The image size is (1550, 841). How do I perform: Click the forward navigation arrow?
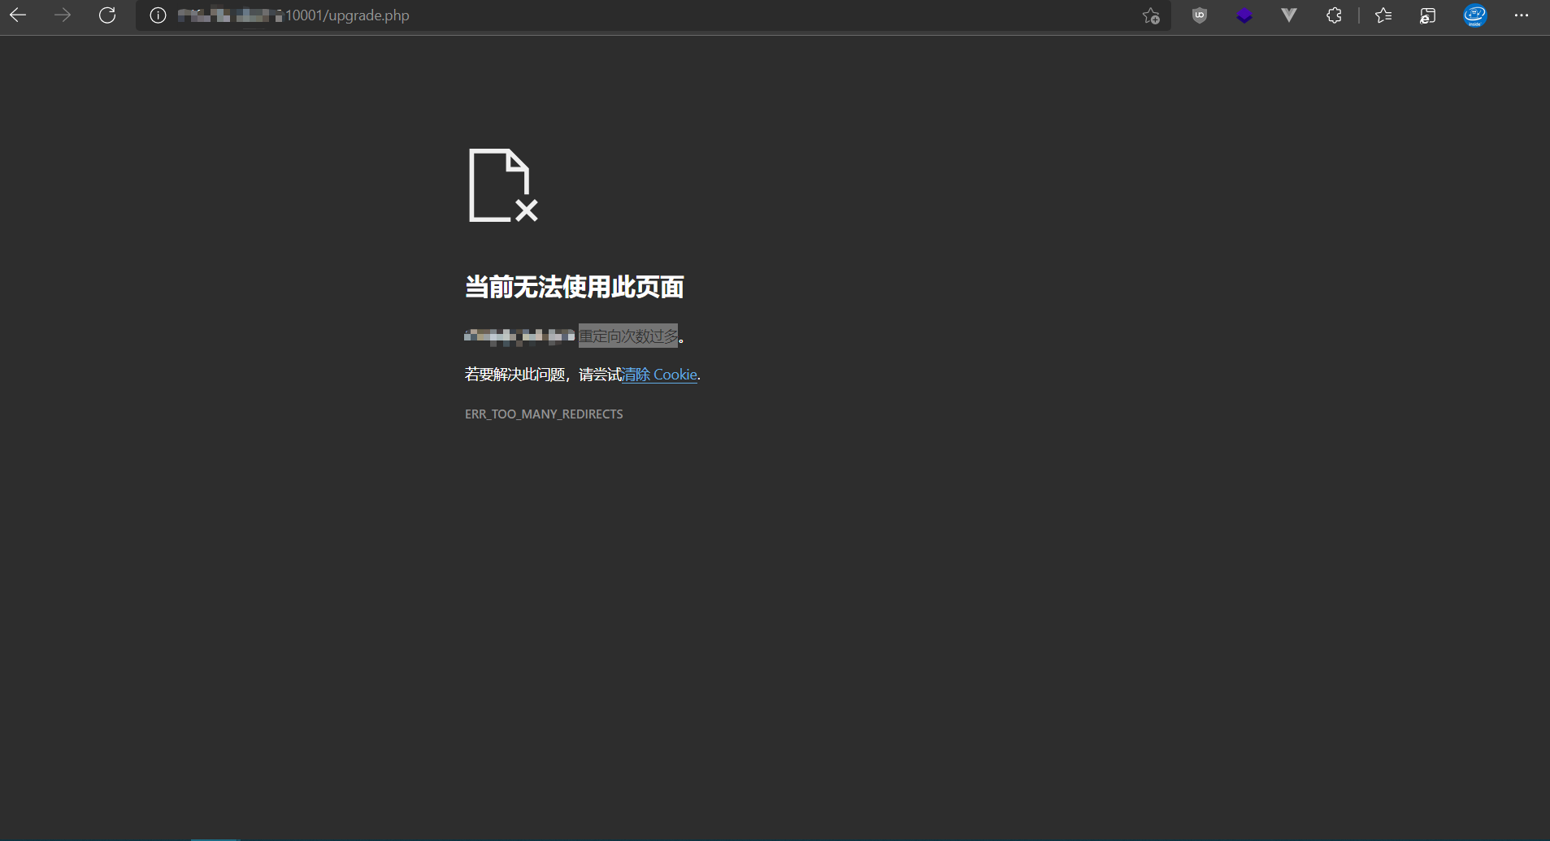63,15
